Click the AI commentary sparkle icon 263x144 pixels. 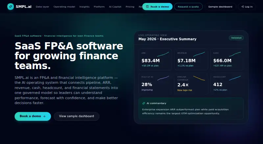[144, 103]
